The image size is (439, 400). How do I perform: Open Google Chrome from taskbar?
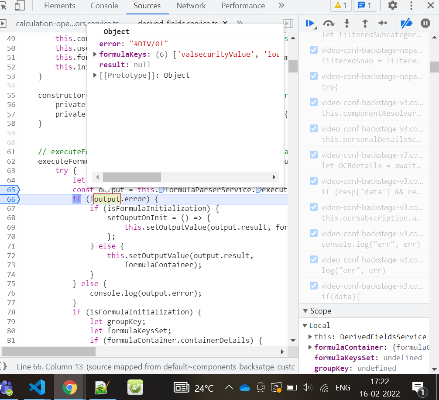[69, 387]
